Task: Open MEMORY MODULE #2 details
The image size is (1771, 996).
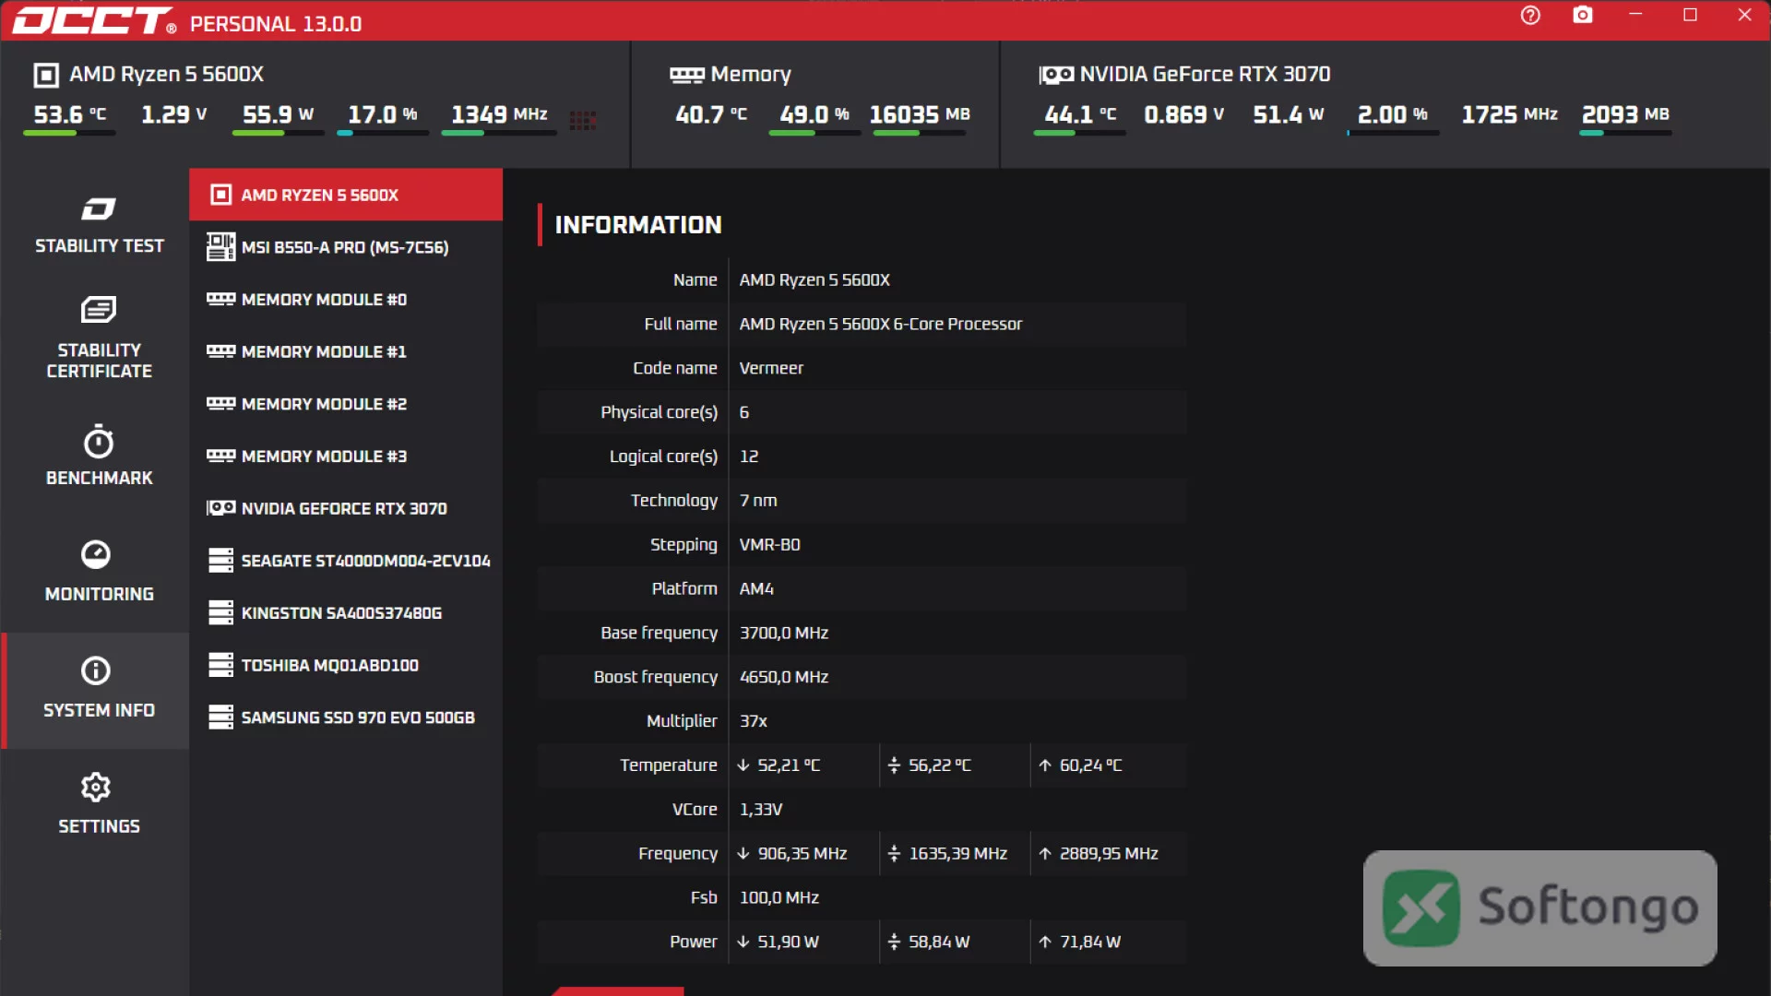Action: [x=346, y=404]
